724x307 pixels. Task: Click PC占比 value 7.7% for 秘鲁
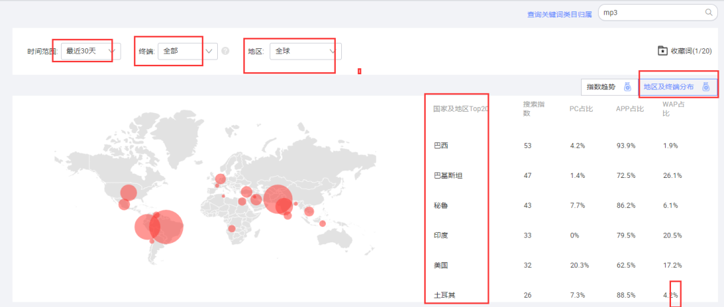pyautogui.click(x=578, y=205)
